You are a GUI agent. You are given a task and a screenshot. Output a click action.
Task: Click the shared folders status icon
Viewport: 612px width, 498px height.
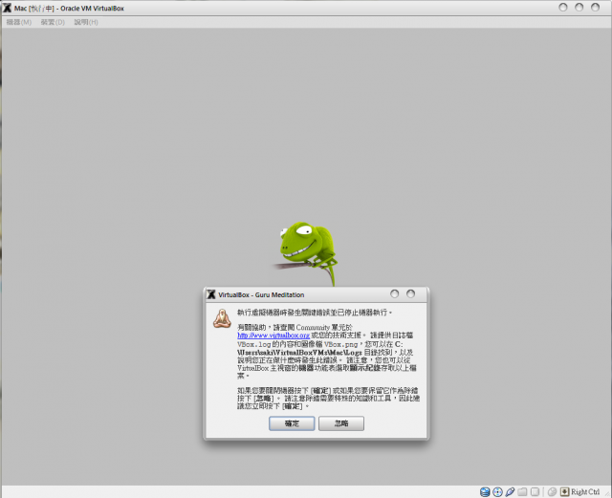tap(522, 491)
